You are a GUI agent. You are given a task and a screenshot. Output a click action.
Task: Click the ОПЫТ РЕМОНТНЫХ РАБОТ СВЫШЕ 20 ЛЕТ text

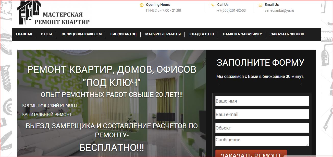point(112,95)
